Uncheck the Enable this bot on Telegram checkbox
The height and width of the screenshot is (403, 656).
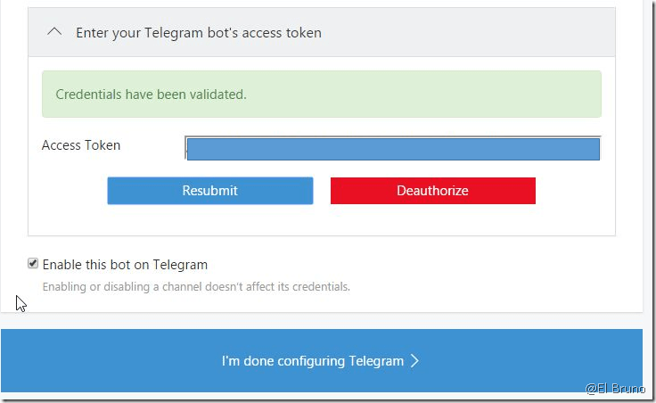click(33, 264)
